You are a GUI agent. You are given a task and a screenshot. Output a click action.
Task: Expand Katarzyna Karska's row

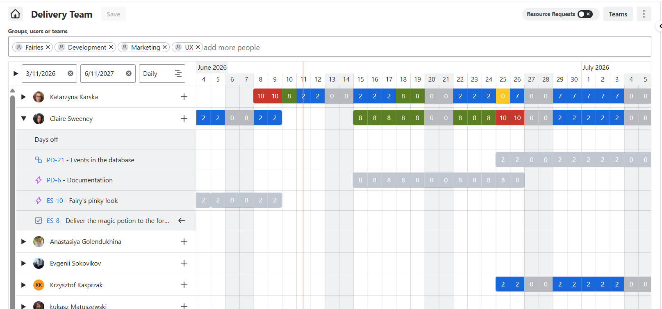23,97
